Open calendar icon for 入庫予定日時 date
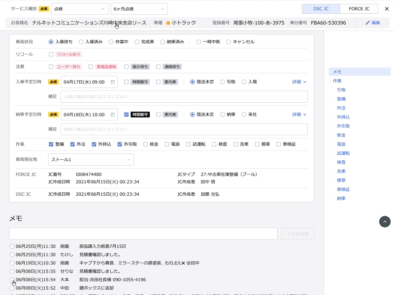Viewport: 394px width, 295px height. (113, 82)
